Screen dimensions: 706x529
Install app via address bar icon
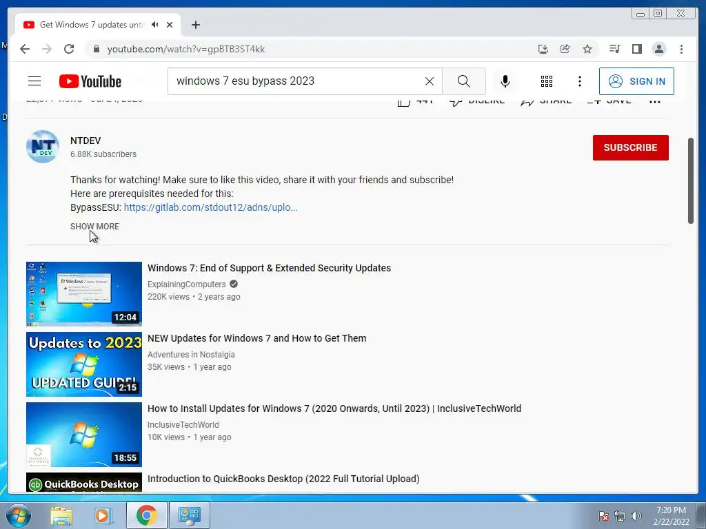[543, 49]
